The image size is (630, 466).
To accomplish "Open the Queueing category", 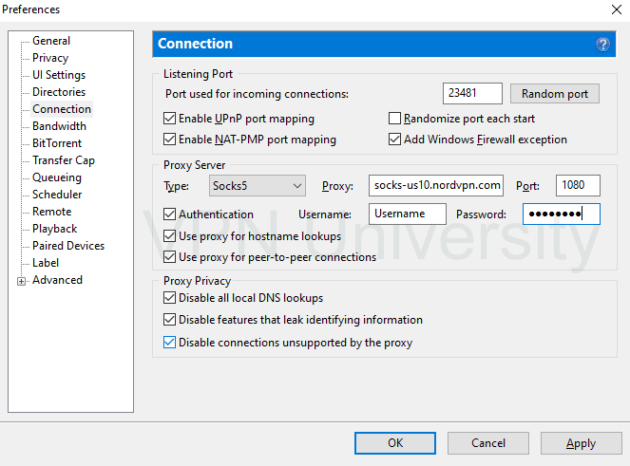I will point(57,177).
